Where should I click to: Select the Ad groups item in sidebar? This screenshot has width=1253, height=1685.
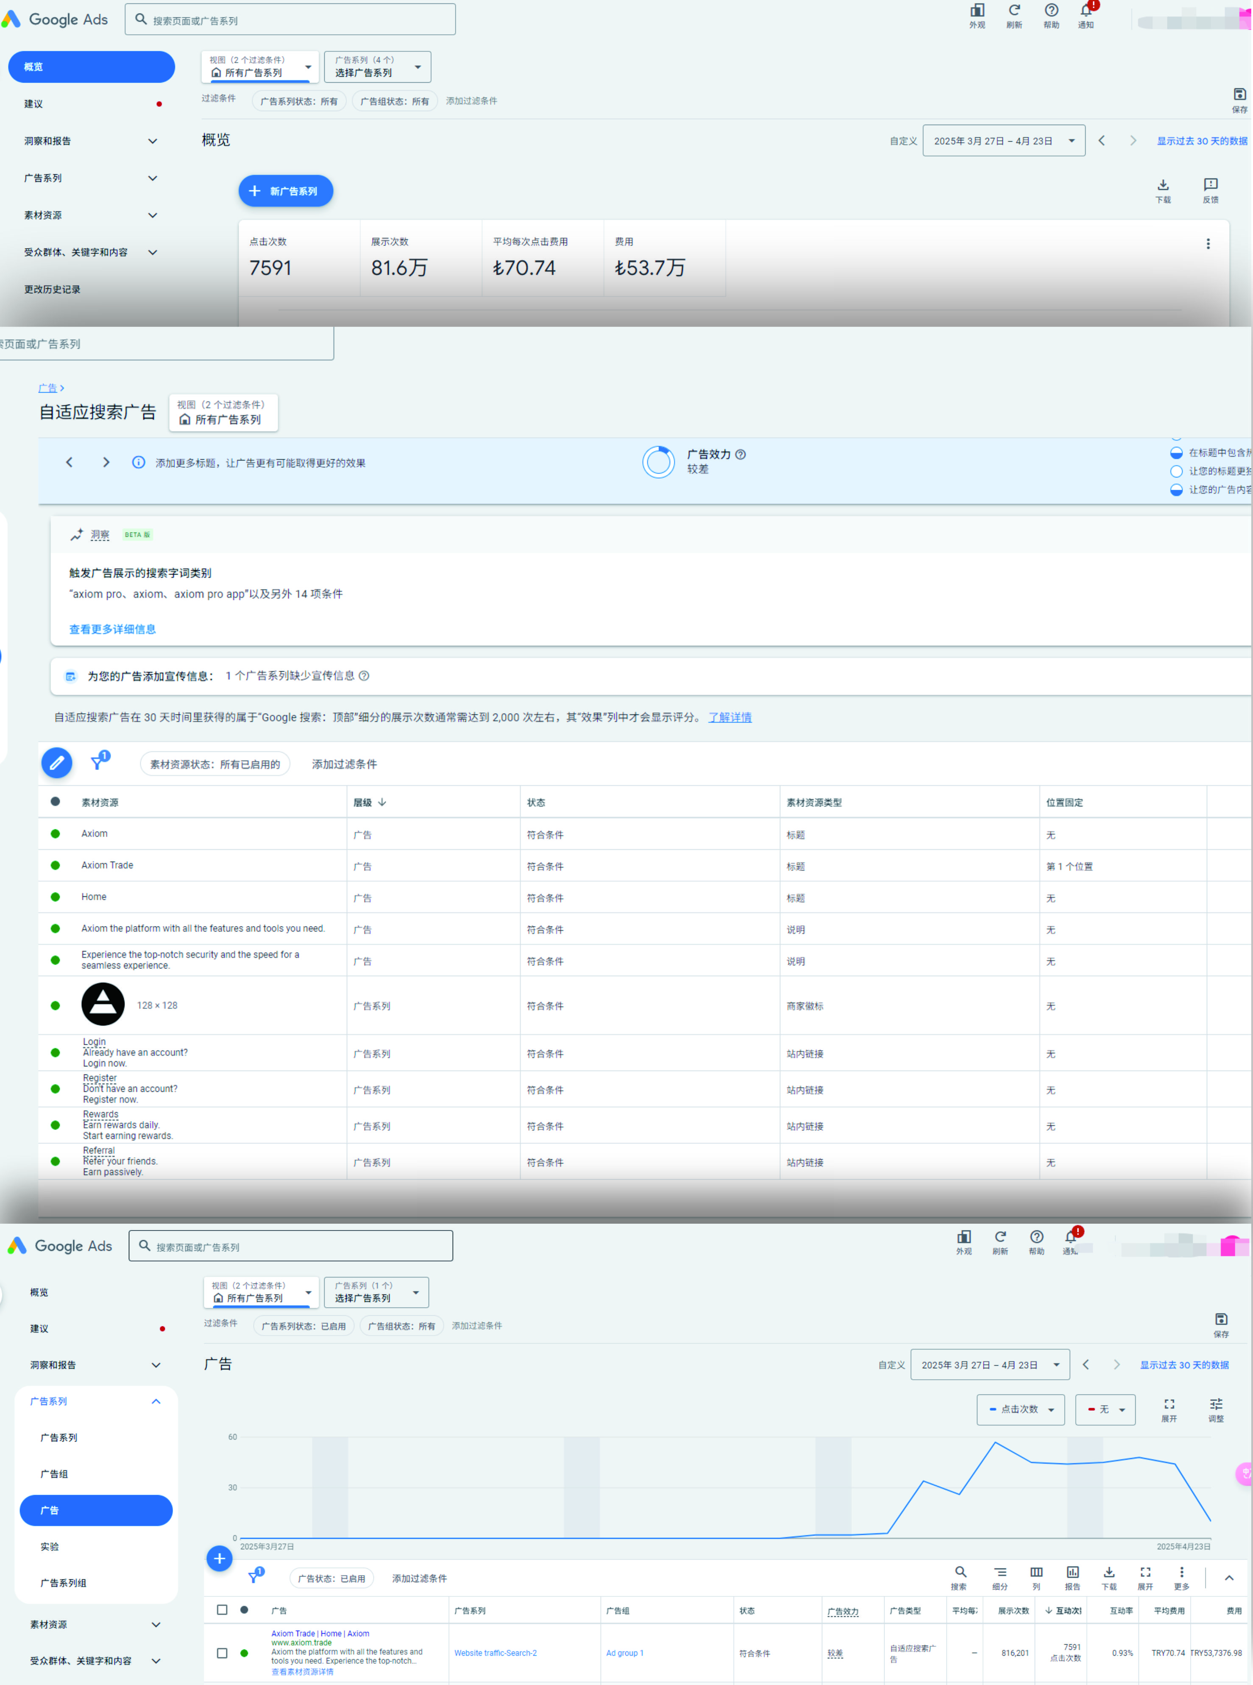pyautogui.click(x=55, y=1473)
